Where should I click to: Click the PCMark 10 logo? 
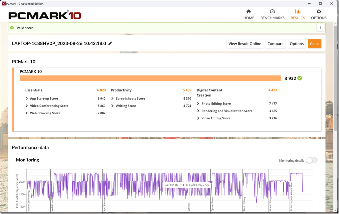[x=45, y=15]
